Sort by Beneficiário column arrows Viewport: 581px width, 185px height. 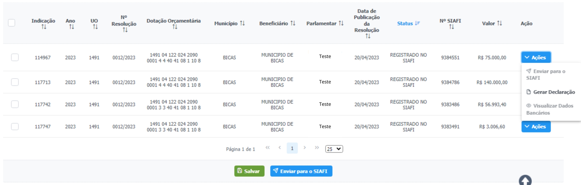293,23
